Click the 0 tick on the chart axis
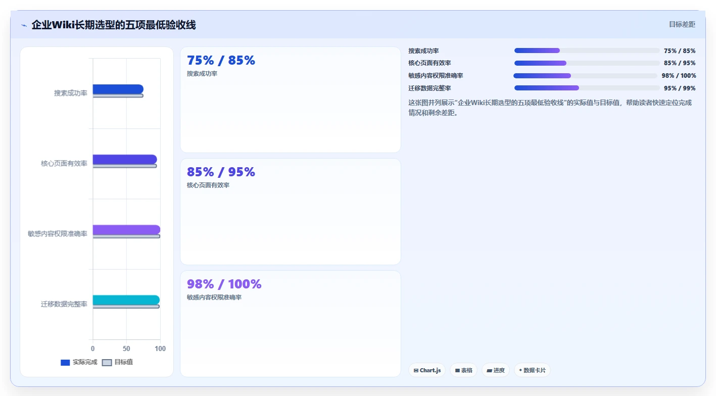This screenshot has height=396, width=716. pyautogui.click(x=92, y=349)
